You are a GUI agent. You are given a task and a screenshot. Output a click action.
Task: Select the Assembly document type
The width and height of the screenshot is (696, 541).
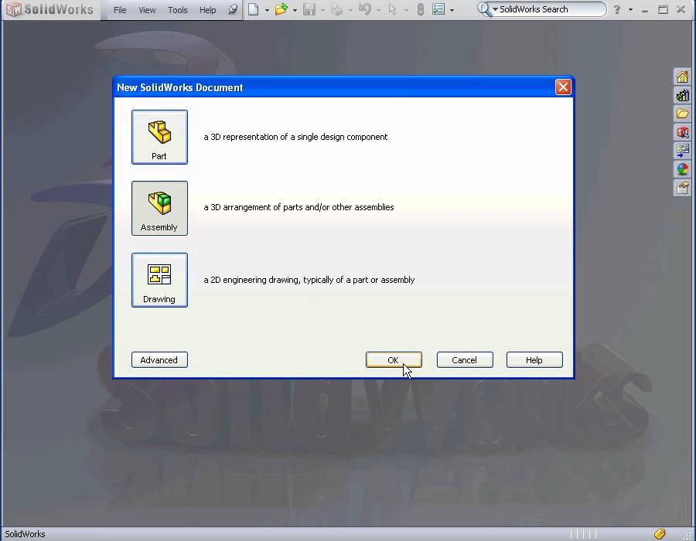[x=159, y=208]
